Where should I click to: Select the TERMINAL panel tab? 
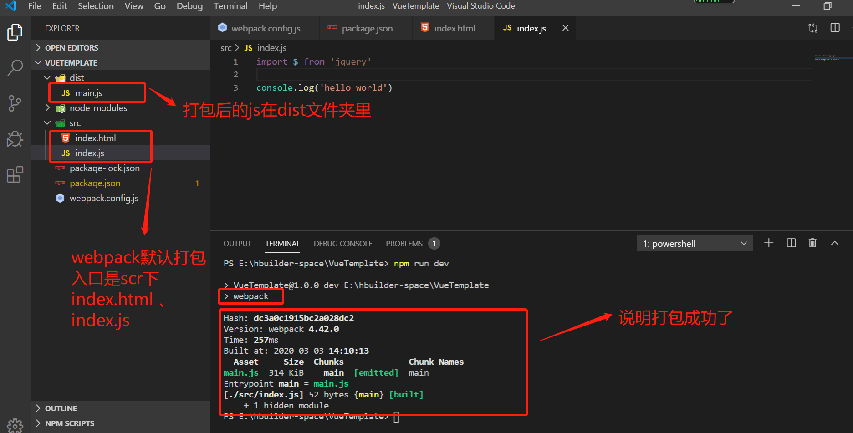tap(282, 244)
